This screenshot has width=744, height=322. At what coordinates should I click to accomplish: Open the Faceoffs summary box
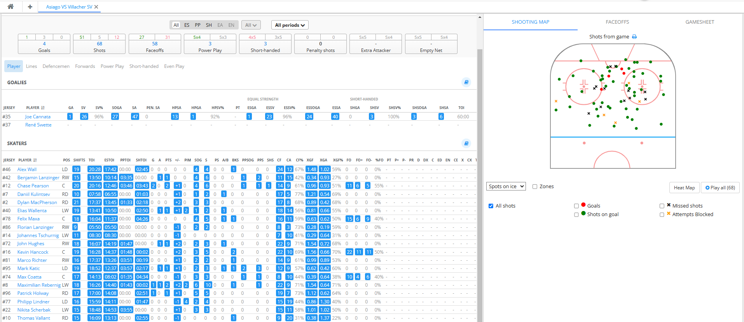tap(155, 44)
